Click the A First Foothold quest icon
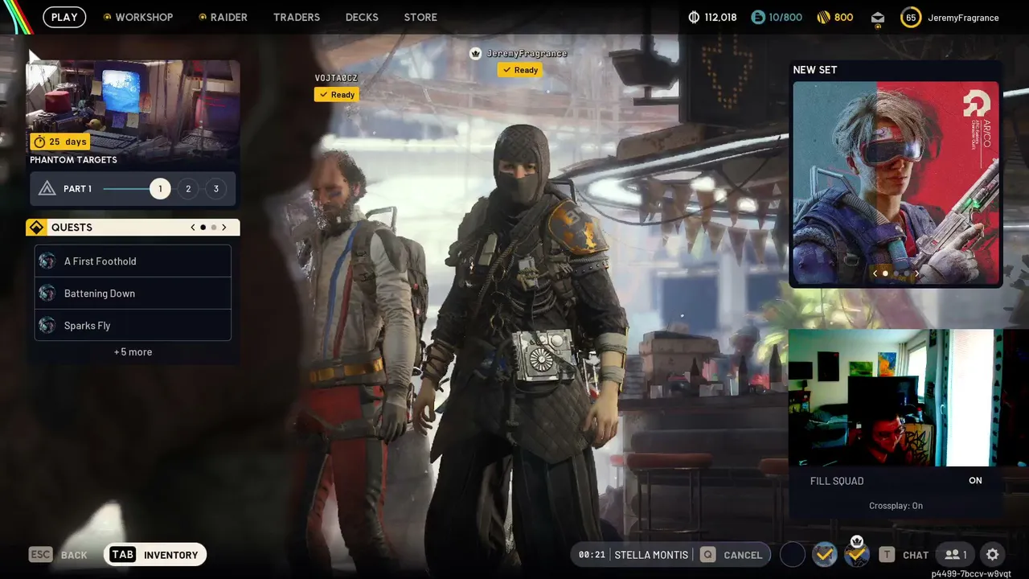 click(47, 261)
